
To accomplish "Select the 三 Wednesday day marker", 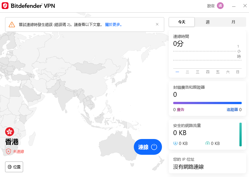I will click(x=197, y=72).
